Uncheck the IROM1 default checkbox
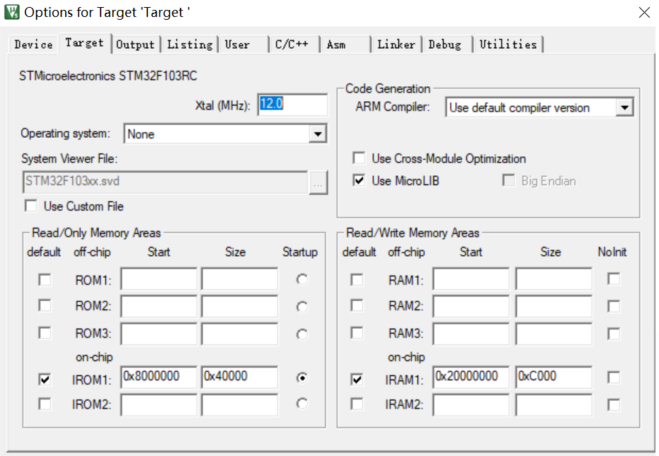This screenshot has width=659, height=456. (45, 380)
